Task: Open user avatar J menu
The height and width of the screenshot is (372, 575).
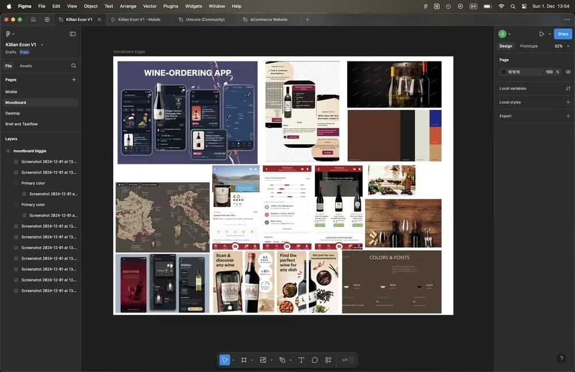Action: click(503, 34)
